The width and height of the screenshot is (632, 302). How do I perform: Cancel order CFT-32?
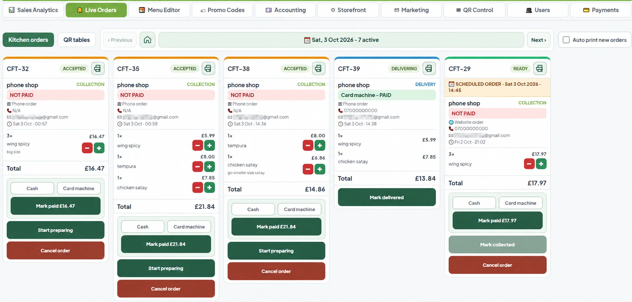coord(55,250)
